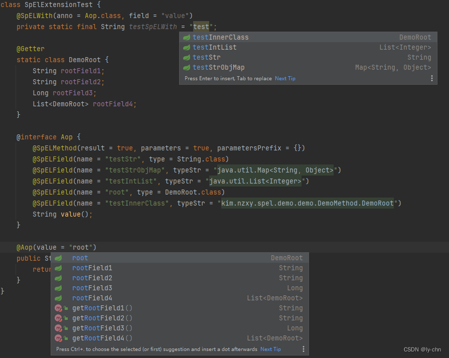Click the @SpELMethod annotation

tap(55, 148)
